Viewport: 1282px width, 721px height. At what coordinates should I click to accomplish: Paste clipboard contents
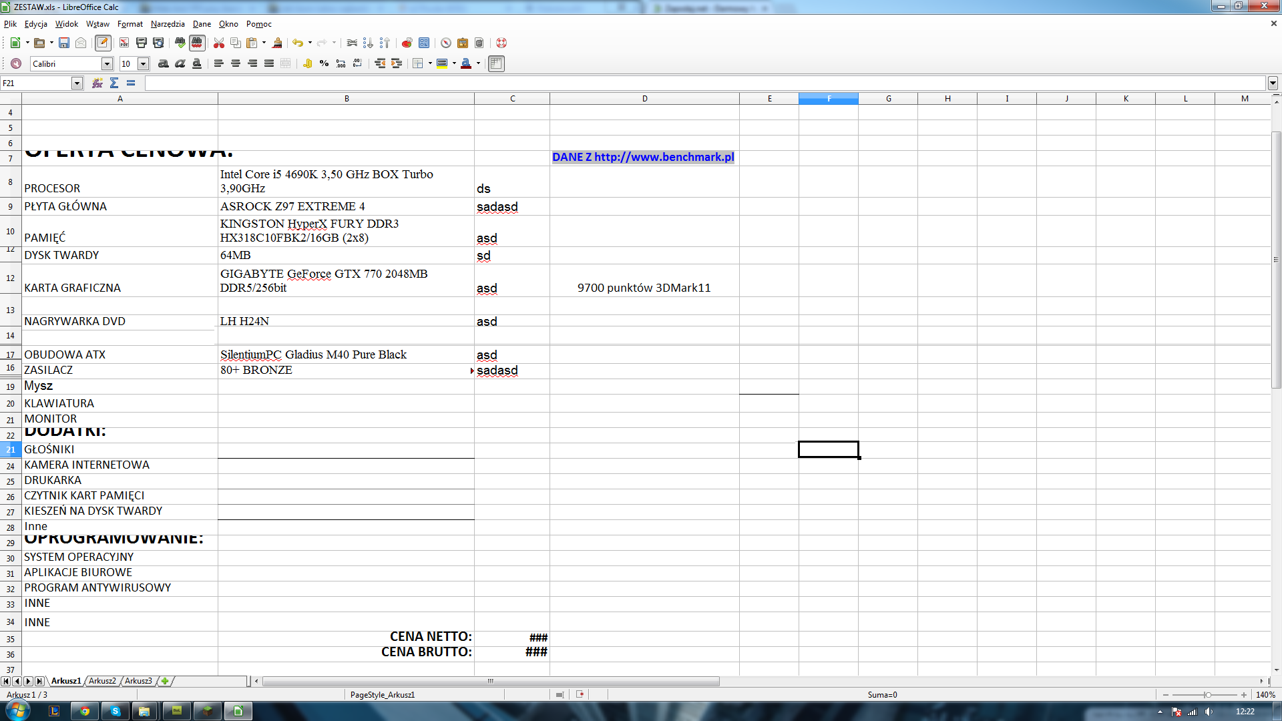[x=252, y=43]
